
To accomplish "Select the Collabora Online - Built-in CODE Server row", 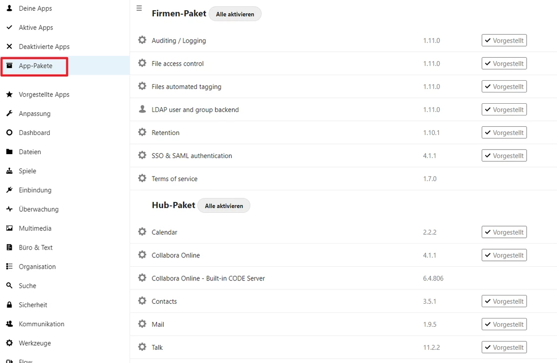I will [208, 278].
